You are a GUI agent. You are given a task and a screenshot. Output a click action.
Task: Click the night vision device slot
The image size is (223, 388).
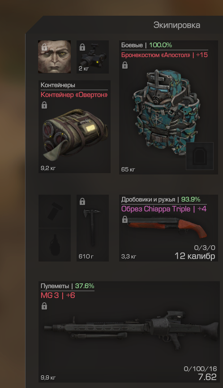[93, 57]
